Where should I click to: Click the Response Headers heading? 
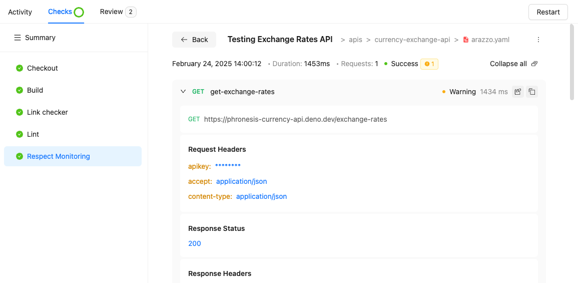220,273
